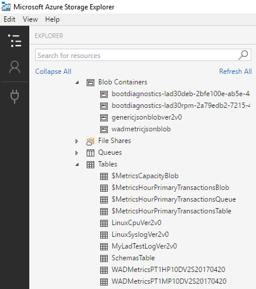Select the Blob Containers tree label
Image resolution: width=256 pixels, height=289 pixels.
(x=122, y=82)
